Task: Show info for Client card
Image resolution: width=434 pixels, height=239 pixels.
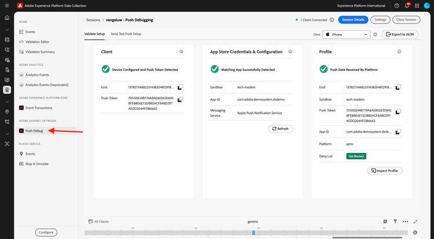Action: coord(181,51)
